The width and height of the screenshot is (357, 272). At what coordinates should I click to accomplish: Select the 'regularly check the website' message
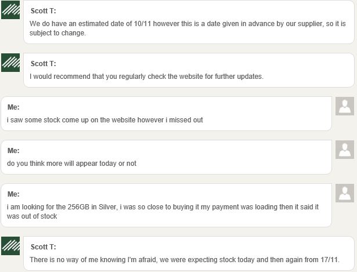(189, 70)
